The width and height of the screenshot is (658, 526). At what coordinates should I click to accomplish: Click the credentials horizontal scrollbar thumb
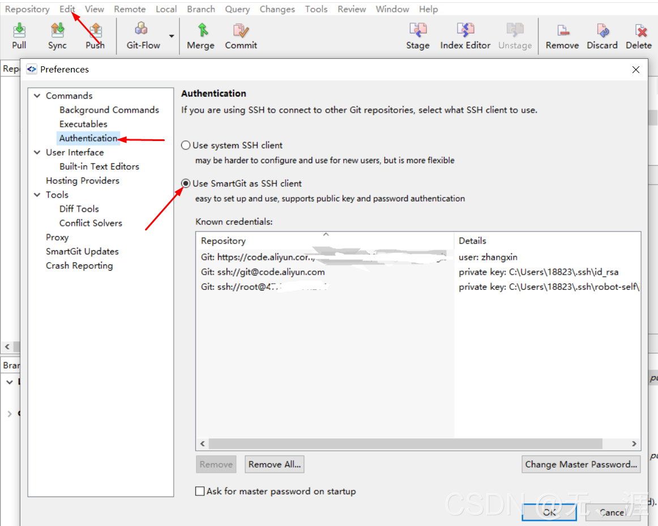pos(405,443)
